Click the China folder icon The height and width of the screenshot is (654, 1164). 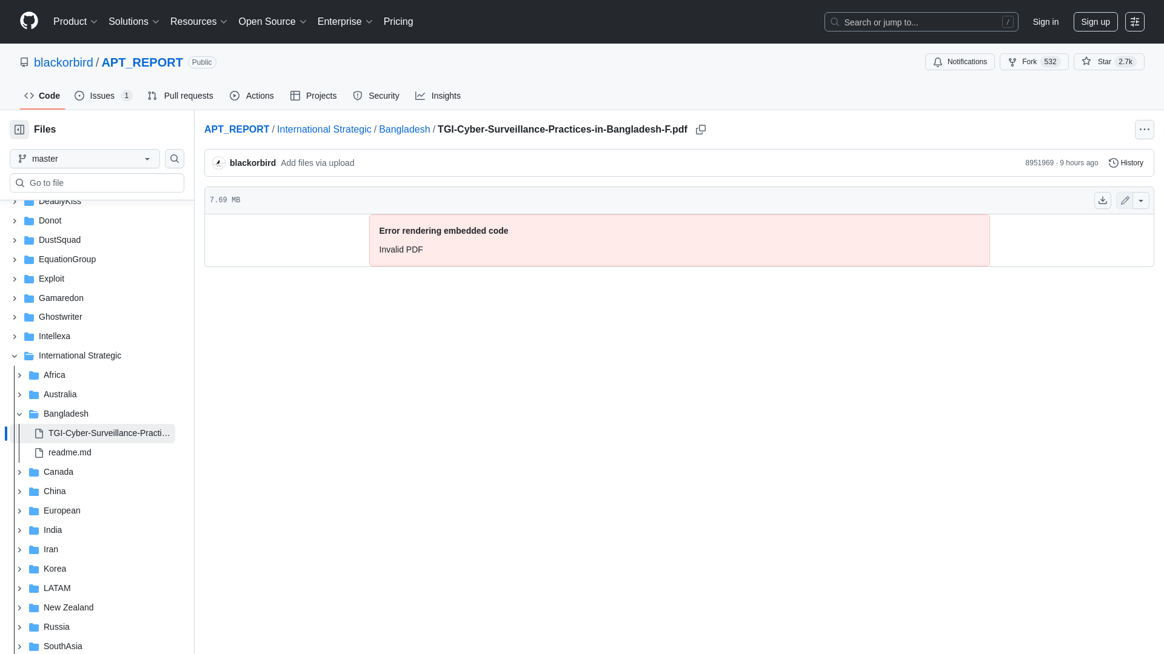34,492
